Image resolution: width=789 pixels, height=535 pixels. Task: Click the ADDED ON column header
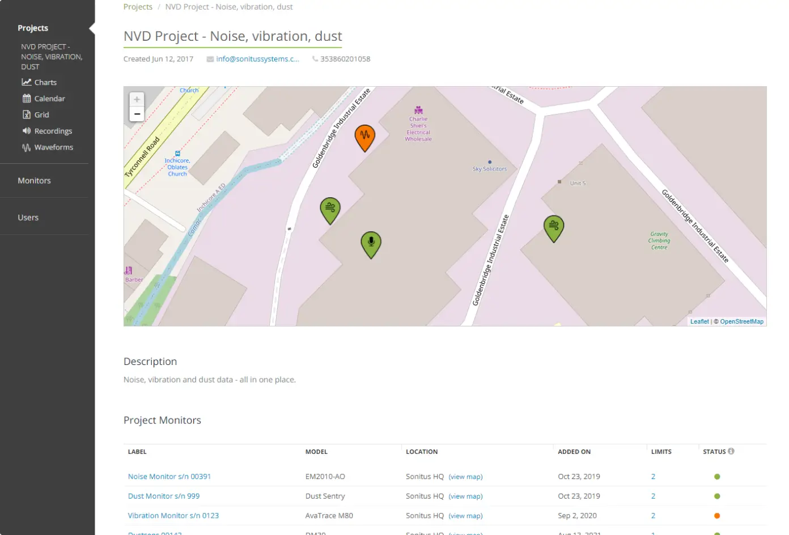(574, 452)
